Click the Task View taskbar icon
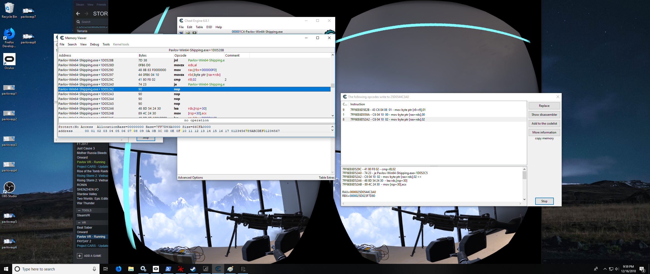This screenshot has width=650, height=274. tap(106, 269)
